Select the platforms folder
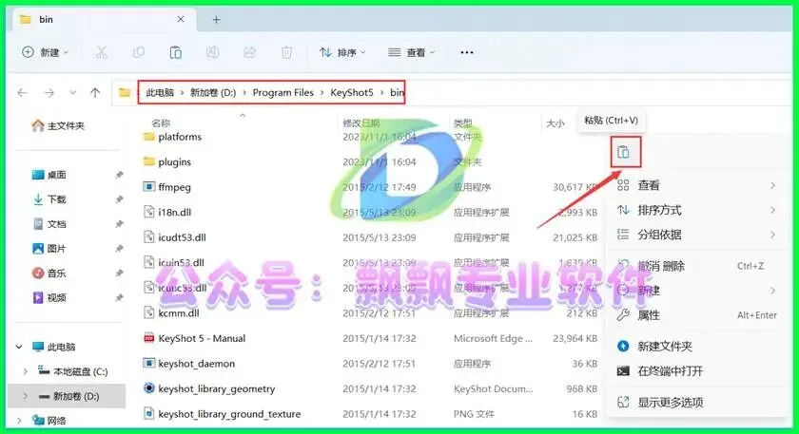Image resolution: width=799 pixels, height=434 pixels. coord(173,137)
